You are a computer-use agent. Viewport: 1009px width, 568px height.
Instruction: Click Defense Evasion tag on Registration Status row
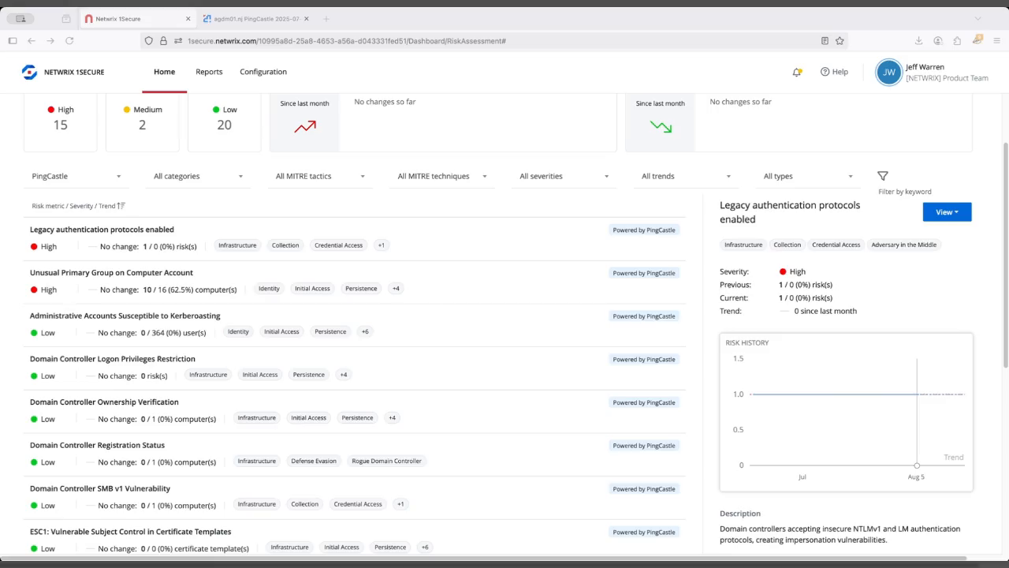[314, 461]
